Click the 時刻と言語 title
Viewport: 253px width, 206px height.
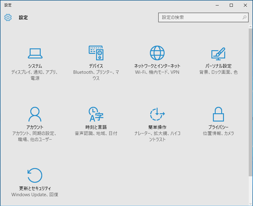click(96, 127)
